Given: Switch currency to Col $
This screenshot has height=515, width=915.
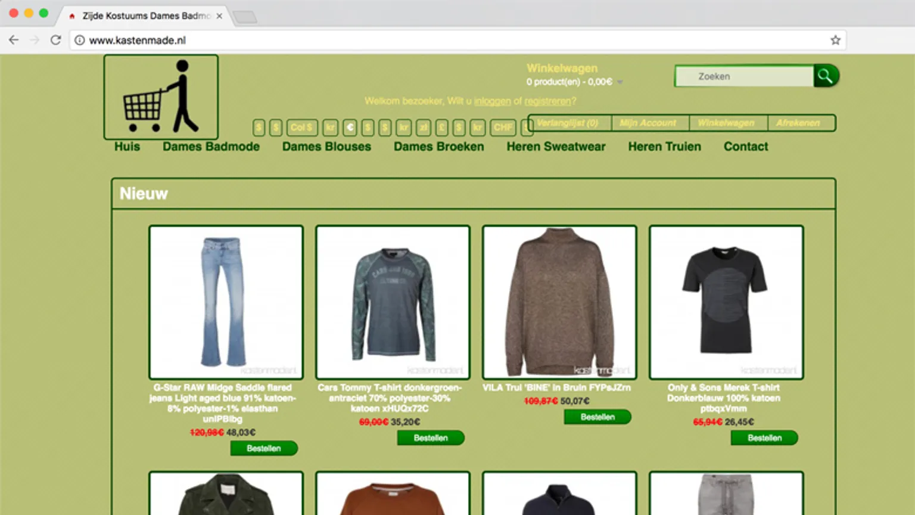Looking at the screenshot, I should click(x=302, y=128).
